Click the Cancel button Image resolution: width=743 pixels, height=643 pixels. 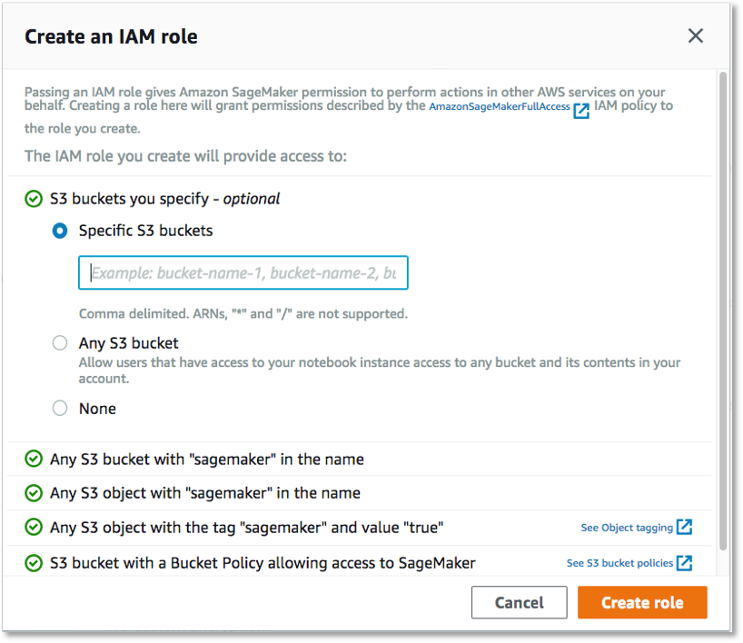[x=519, y=602]
